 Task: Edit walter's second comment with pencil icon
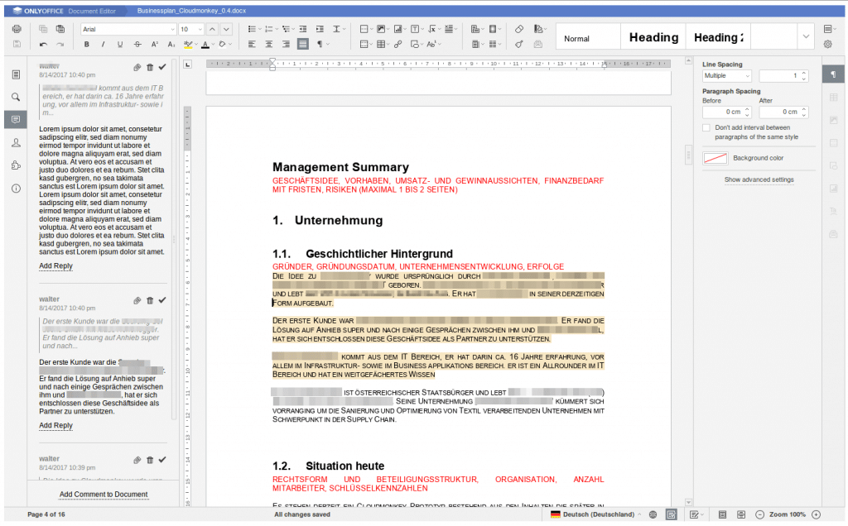[137, 300]
